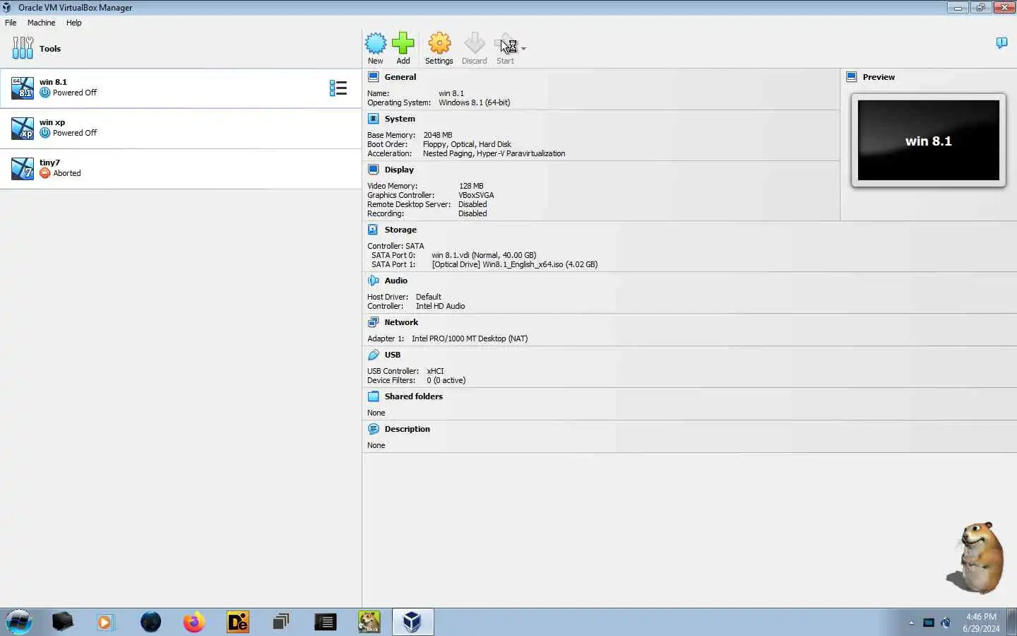Click the Network adapter icon

click(374, 322)
